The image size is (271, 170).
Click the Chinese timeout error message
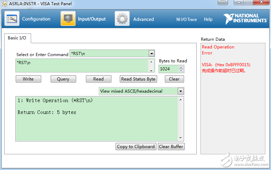coord(224,70)
